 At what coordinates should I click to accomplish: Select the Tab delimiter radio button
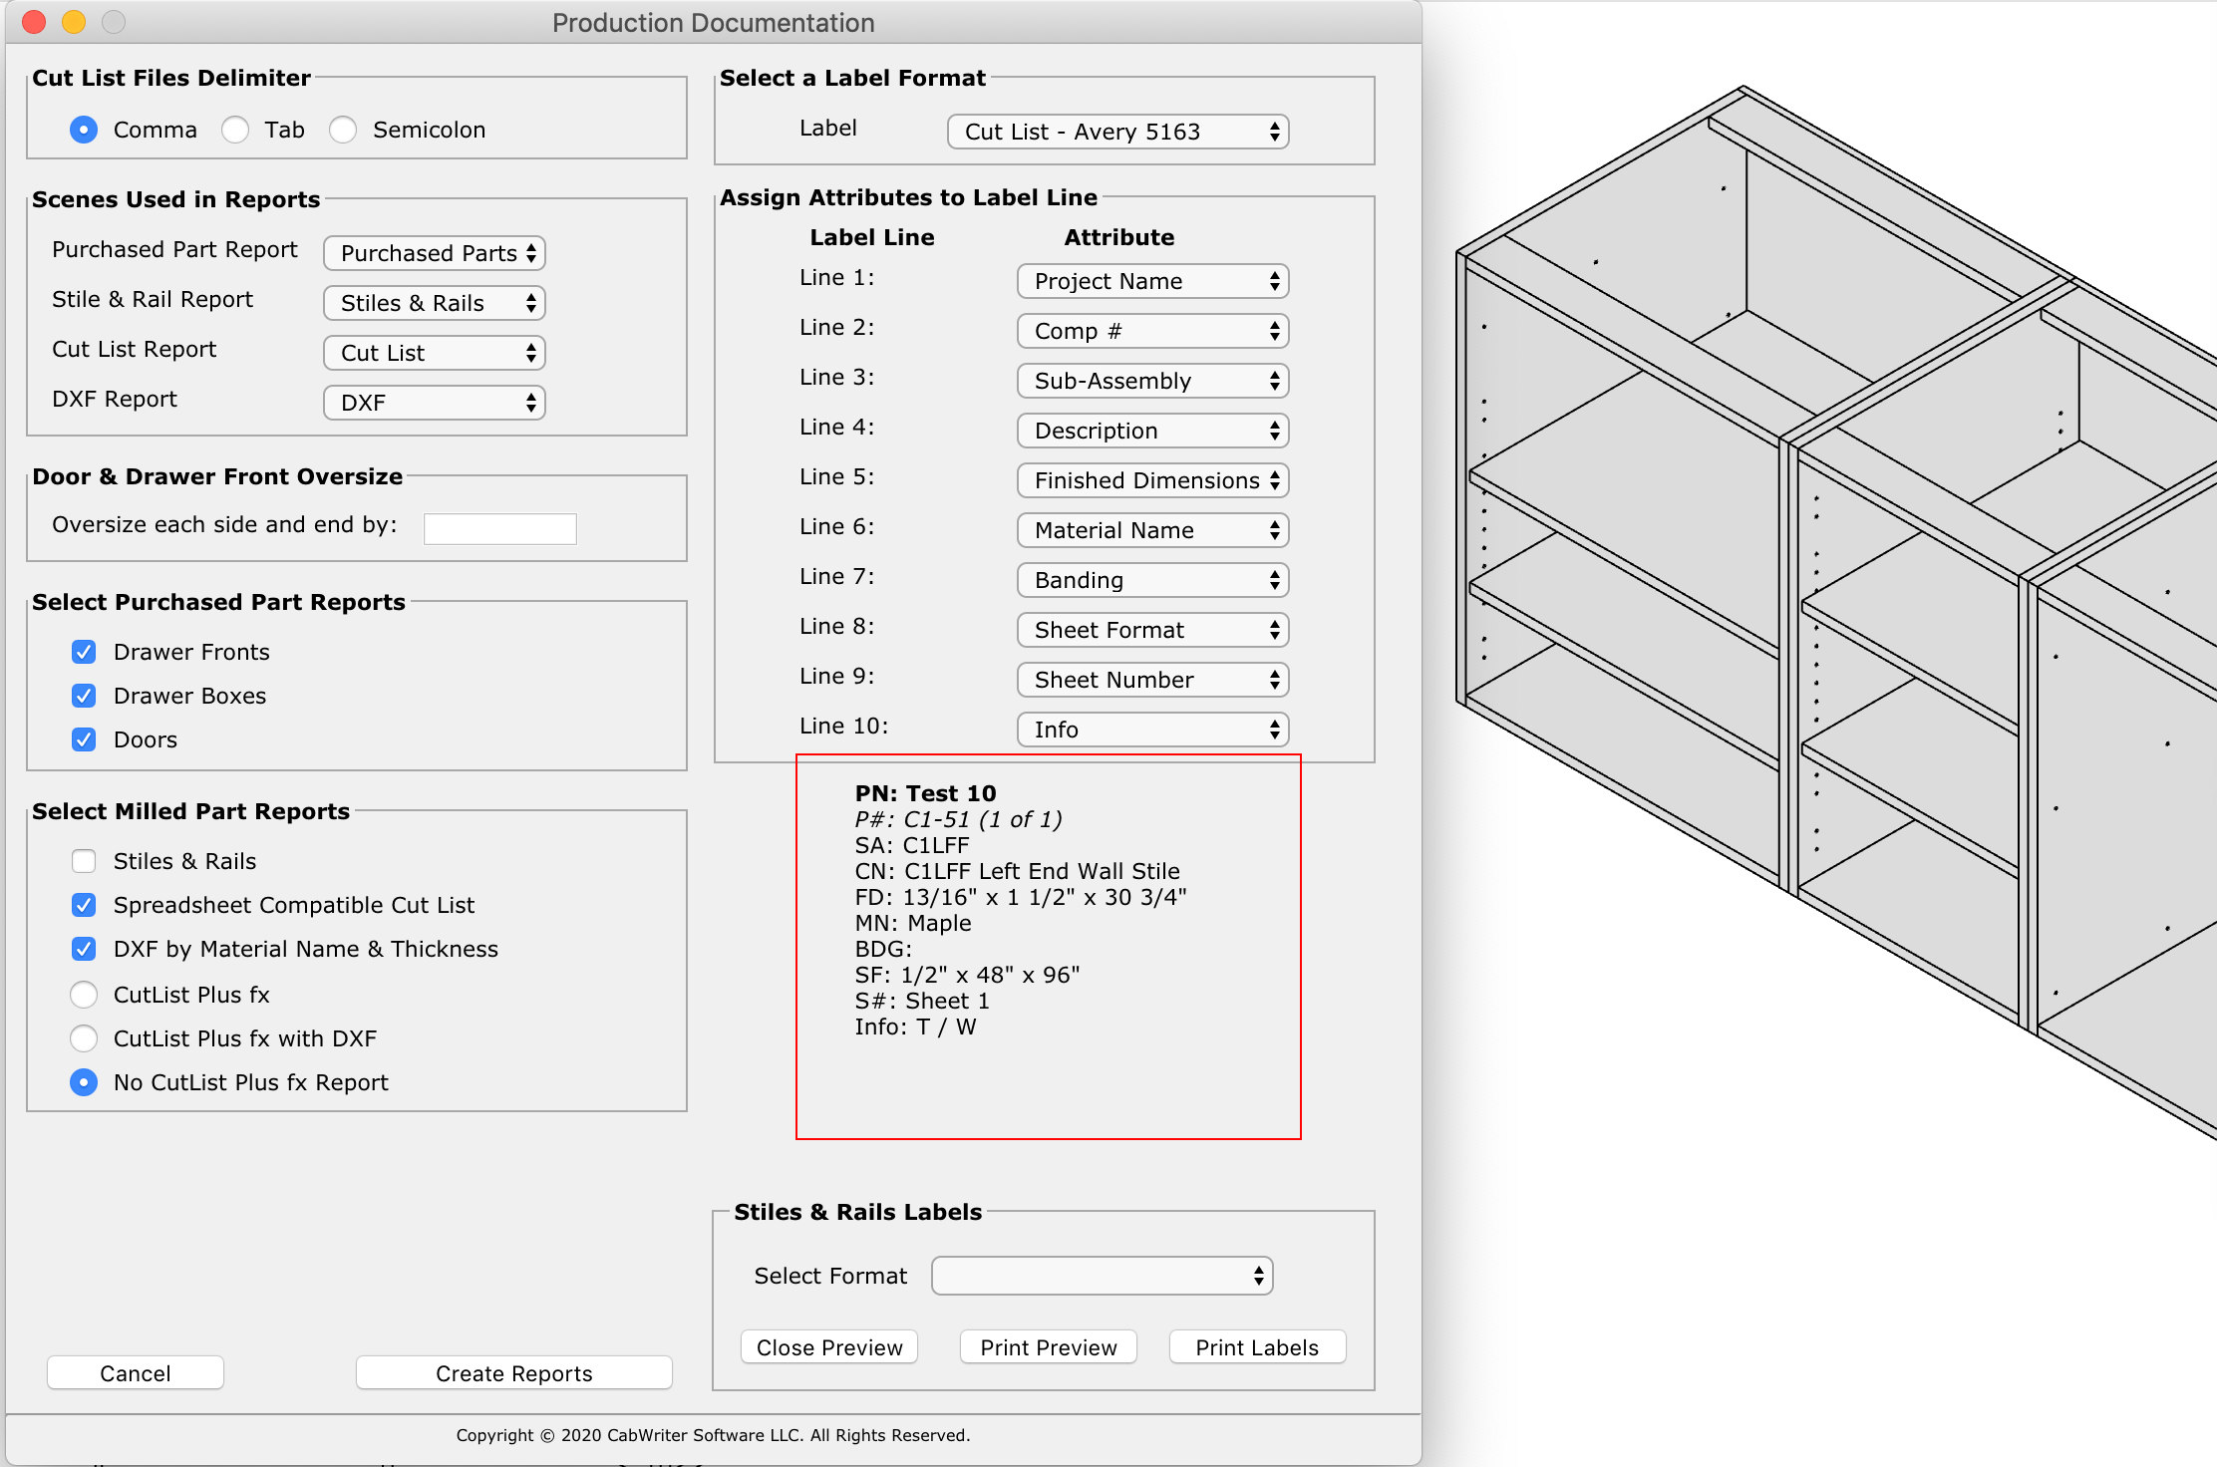(x=235, y=130)
